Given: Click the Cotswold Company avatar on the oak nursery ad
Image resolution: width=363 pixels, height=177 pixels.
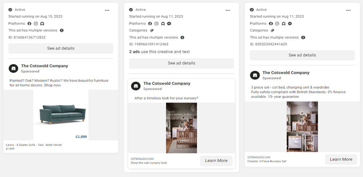Looking at the screenshot, I should (x=136, y=86).
